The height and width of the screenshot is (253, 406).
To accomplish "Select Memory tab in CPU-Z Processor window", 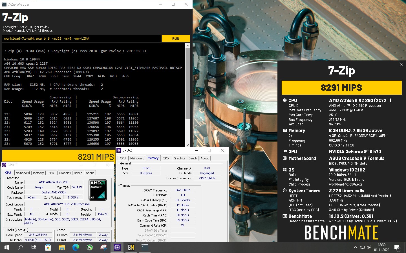I will [x=38, y=173].
